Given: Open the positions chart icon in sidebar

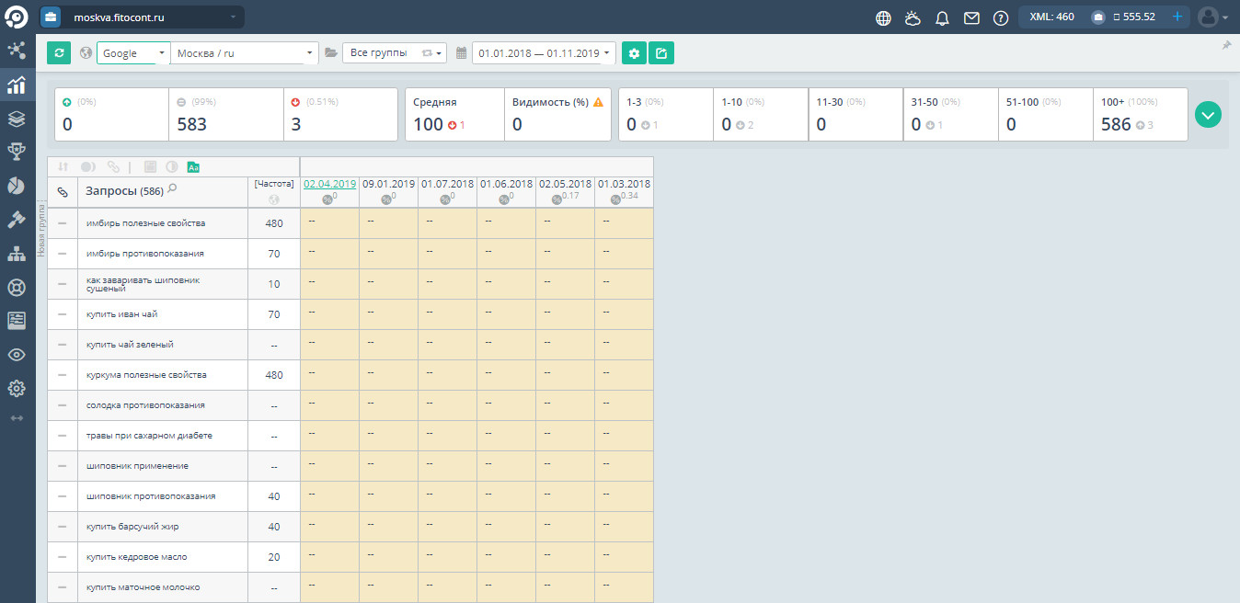Looking at the screenshot, I should coord(17,85).
